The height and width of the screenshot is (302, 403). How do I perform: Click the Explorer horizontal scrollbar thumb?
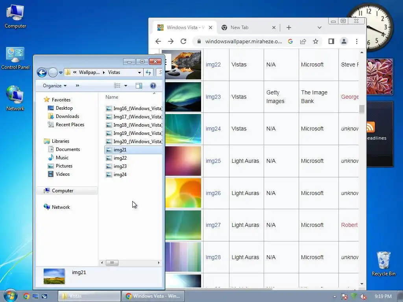[x=112, y=263]
